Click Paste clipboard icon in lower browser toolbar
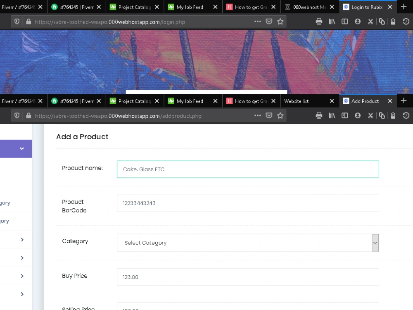Screen dimensions: 413x310 pos(393,115)
